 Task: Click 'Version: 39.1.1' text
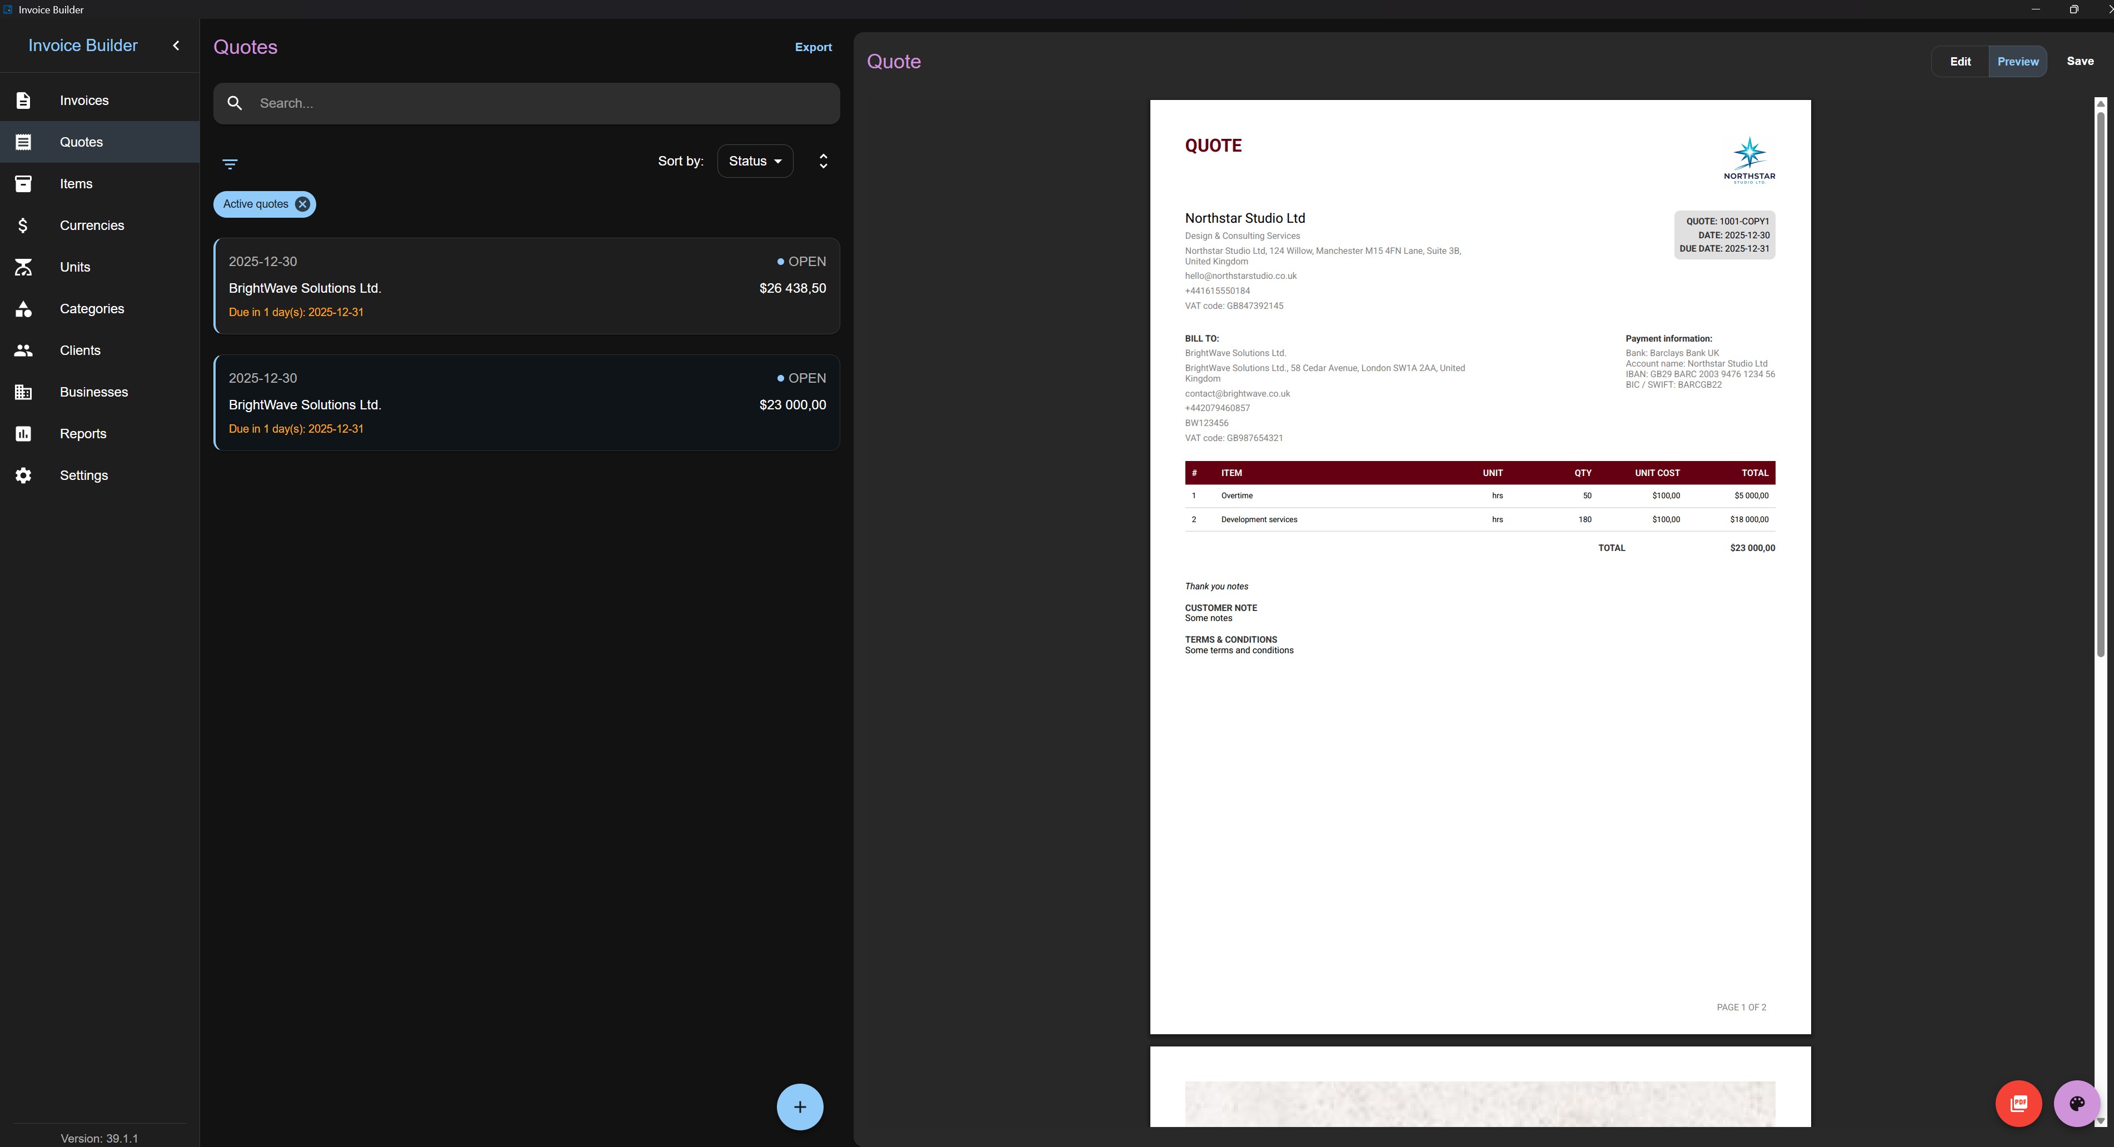click(x=99, y=1139)
